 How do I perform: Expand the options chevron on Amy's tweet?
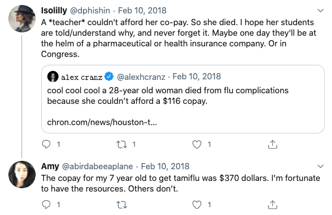(320, 166)
